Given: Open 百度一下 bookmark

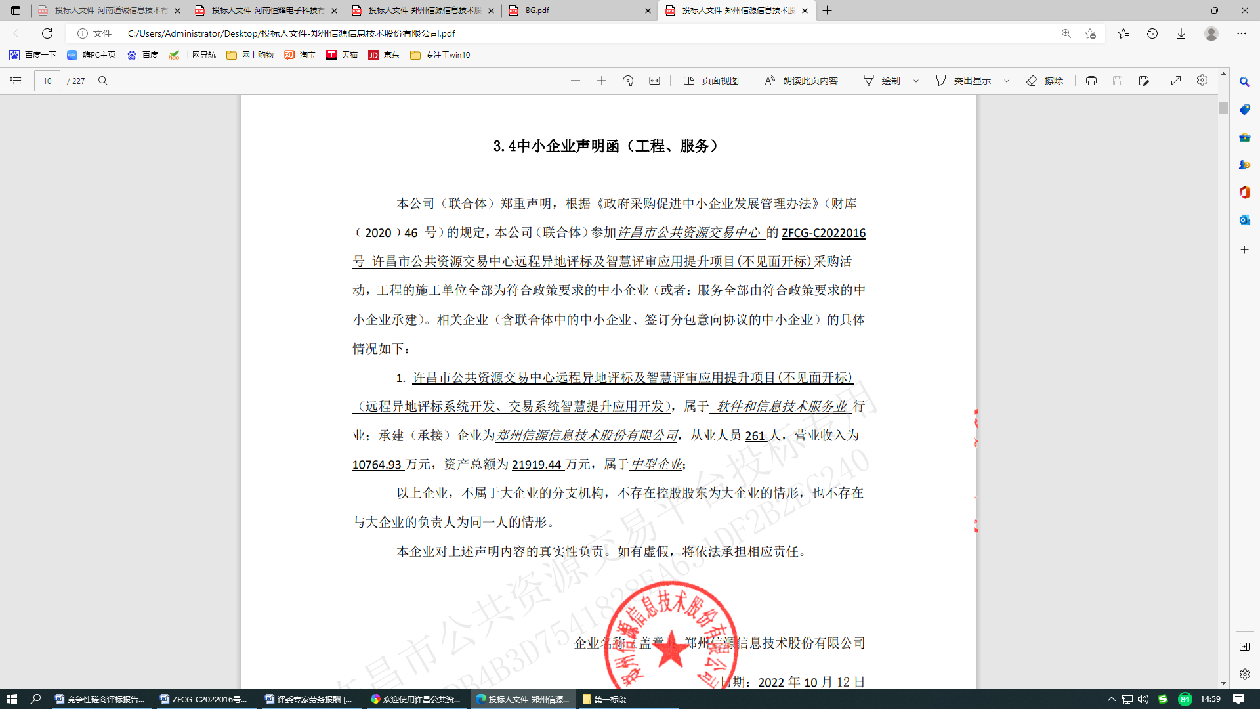Looking at the screenshot, I should pos(33,55).
